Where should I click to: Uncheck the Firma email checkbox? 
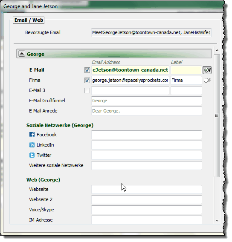tap(87, 80)
